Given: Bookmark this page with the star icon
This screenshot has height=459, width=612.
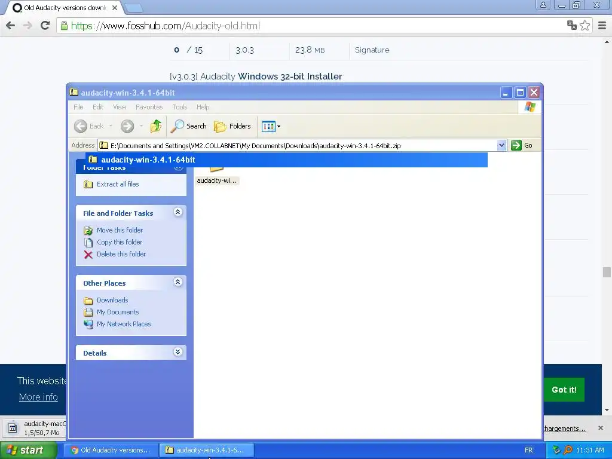Looking at the screenshot, I should (585, 25).
